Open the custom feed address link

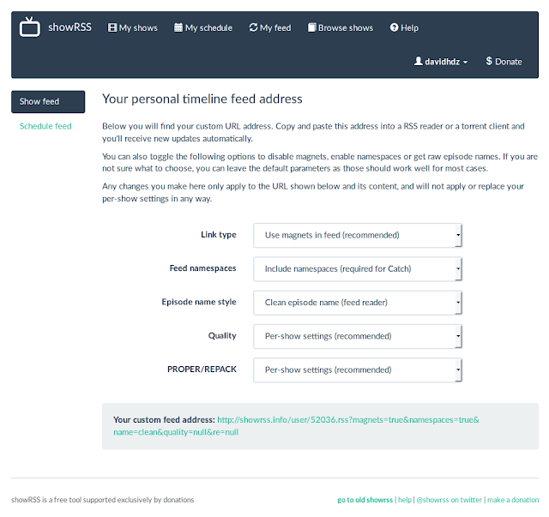click(x=296, y=425)
